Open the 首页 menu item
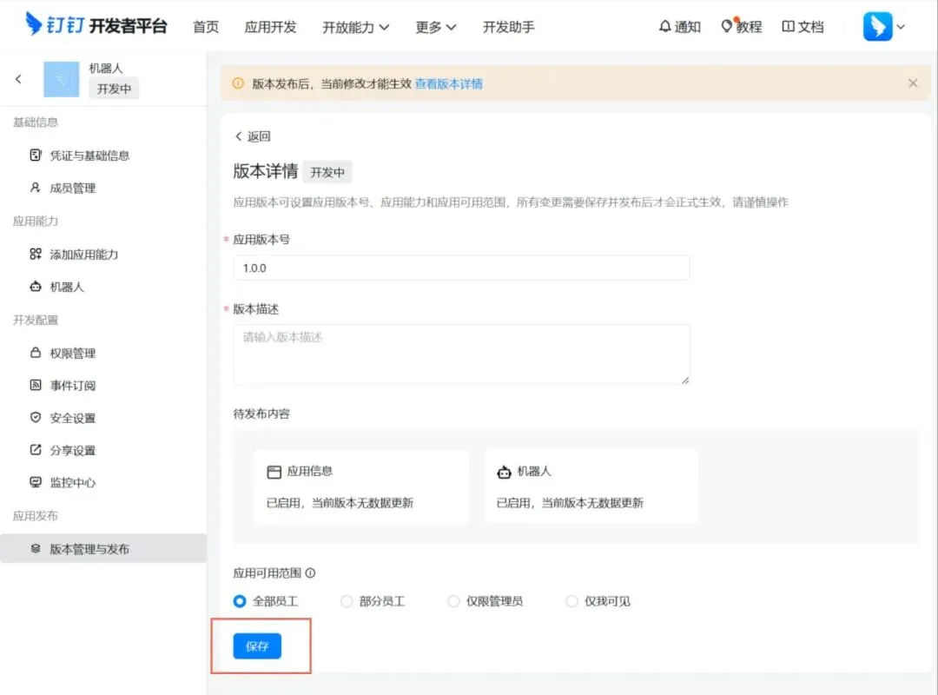 pyautogui.click(x=206, y=27)
